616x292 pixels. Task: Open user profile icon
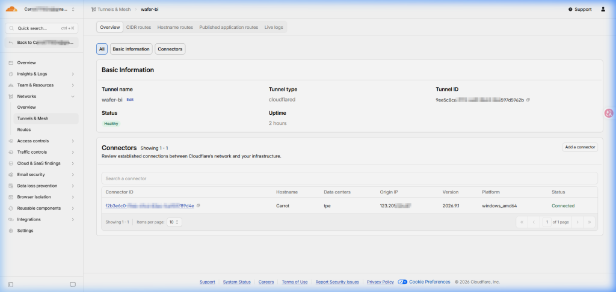coord(603,10)
